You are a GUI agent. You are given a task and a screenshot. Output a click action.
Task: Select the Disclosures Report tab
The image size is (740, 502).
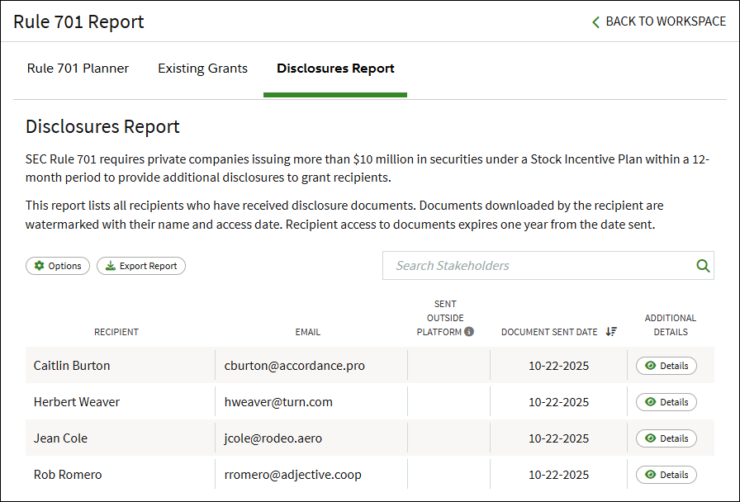point(335,69)
